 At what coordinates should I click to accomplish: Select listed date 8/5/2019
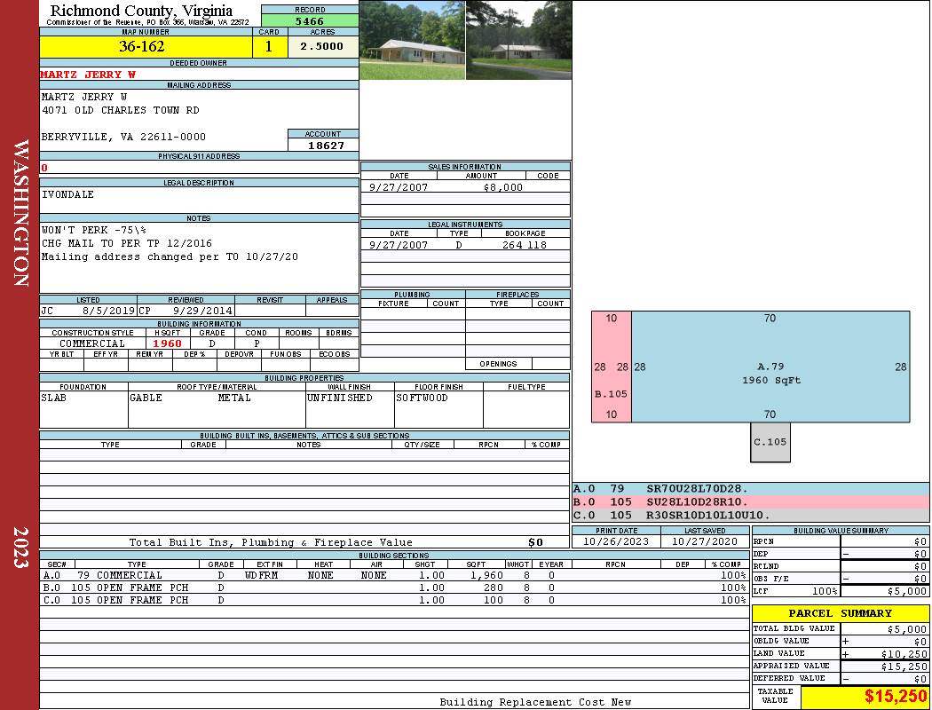(x=109, y=311)
